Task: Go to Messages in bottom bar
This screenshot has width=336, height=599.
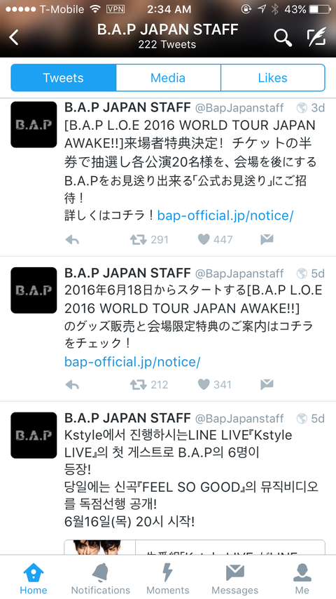Action: (235, 579)
